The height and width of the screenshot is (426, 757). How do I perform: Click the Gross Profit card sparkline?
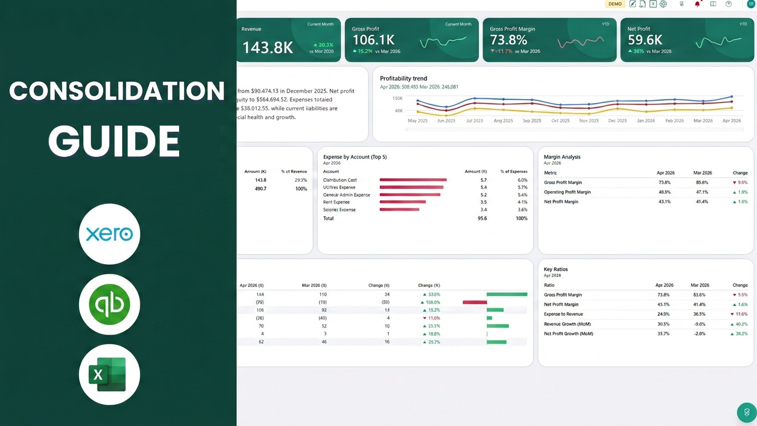click(443, 42)
